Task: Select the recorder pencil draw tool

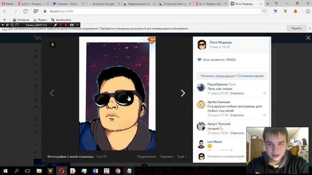Action: tap(55, 25)
